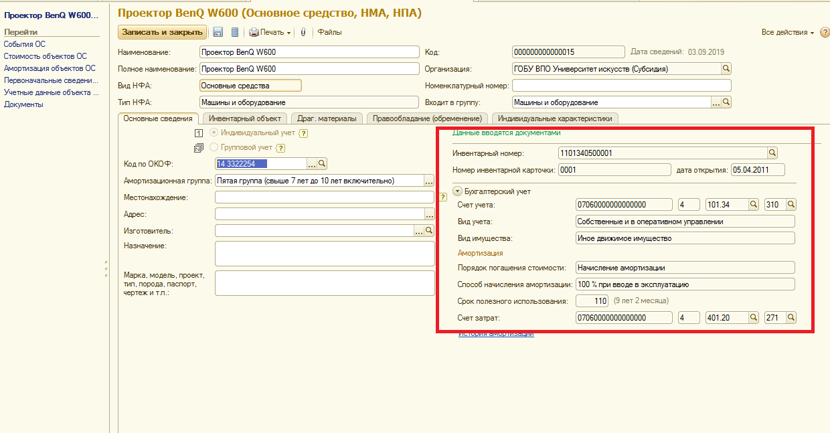Open magnifier in Код по ОКОФ field
830x433 pixels.
321,163
